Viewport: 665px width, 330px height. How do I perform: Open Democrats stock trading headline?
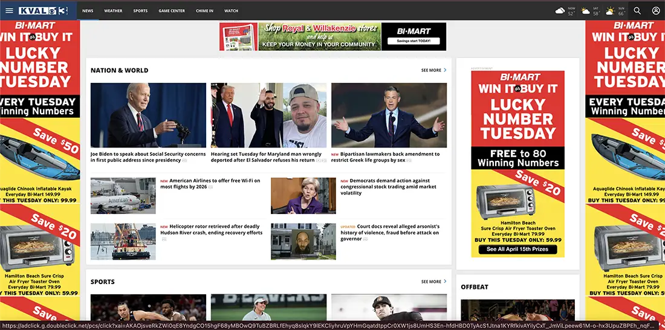click(389, 187)
